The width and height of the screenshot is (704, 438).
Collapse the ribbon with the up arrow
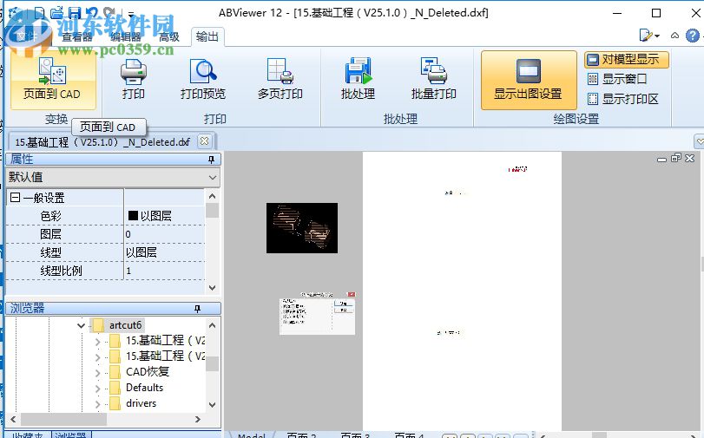pos(674,36)
